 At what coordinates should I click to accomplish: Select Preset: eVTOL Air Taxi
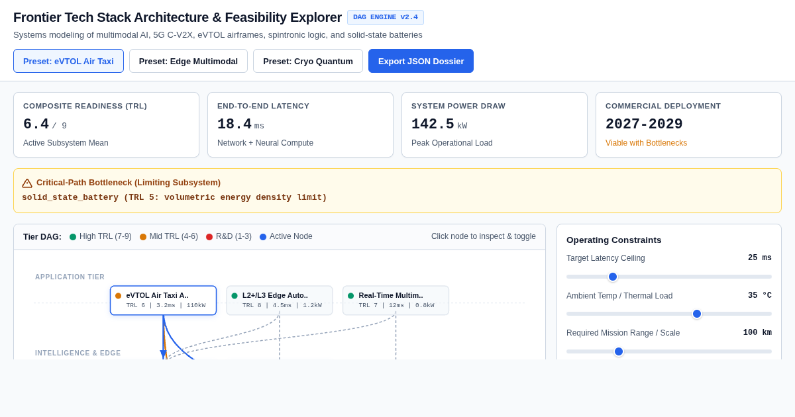click(x=68, y=61)
